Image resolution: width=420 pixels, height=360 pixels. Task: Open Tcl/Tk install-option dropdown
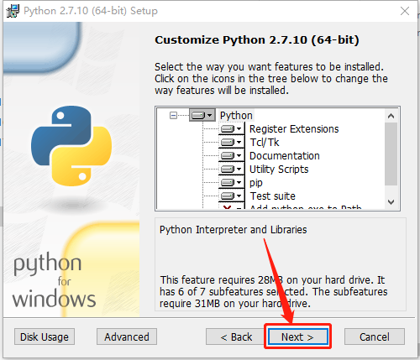[231, 142]
